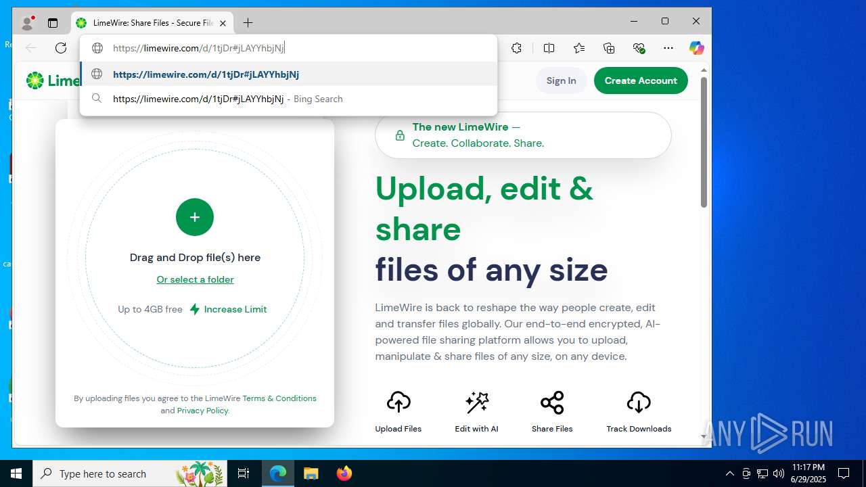This screenshot has height=487, width=866.
Task: Close the LimeWire browser tab
Action: (x=223, y=23)
